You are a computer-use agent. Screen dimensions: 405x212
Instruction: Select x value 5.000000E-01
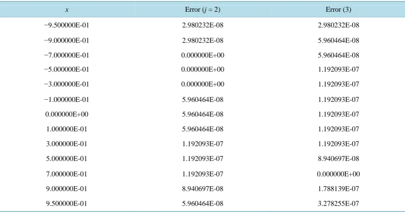pyautogui.click(x=67, y=159)
